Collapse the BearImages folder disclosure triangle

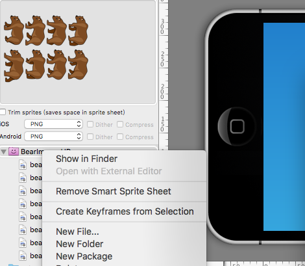[x=3, y=152]
